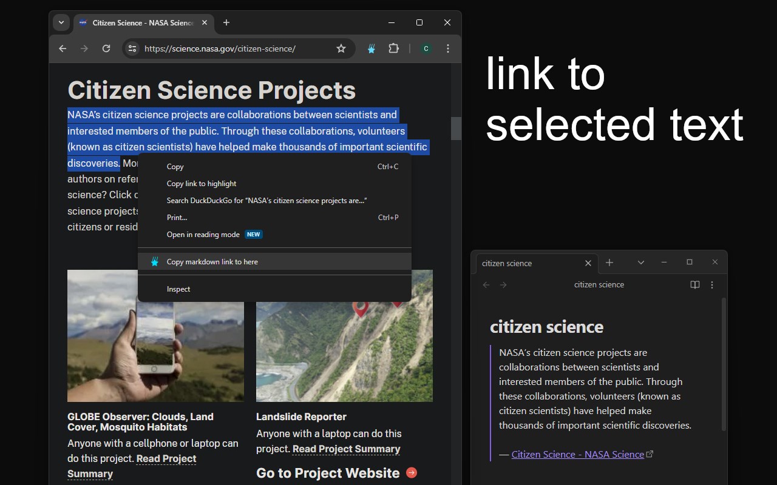Choose Search DuckDuckGo for selected text
Viewport: 777px width, 485px height.
[275, 201]
